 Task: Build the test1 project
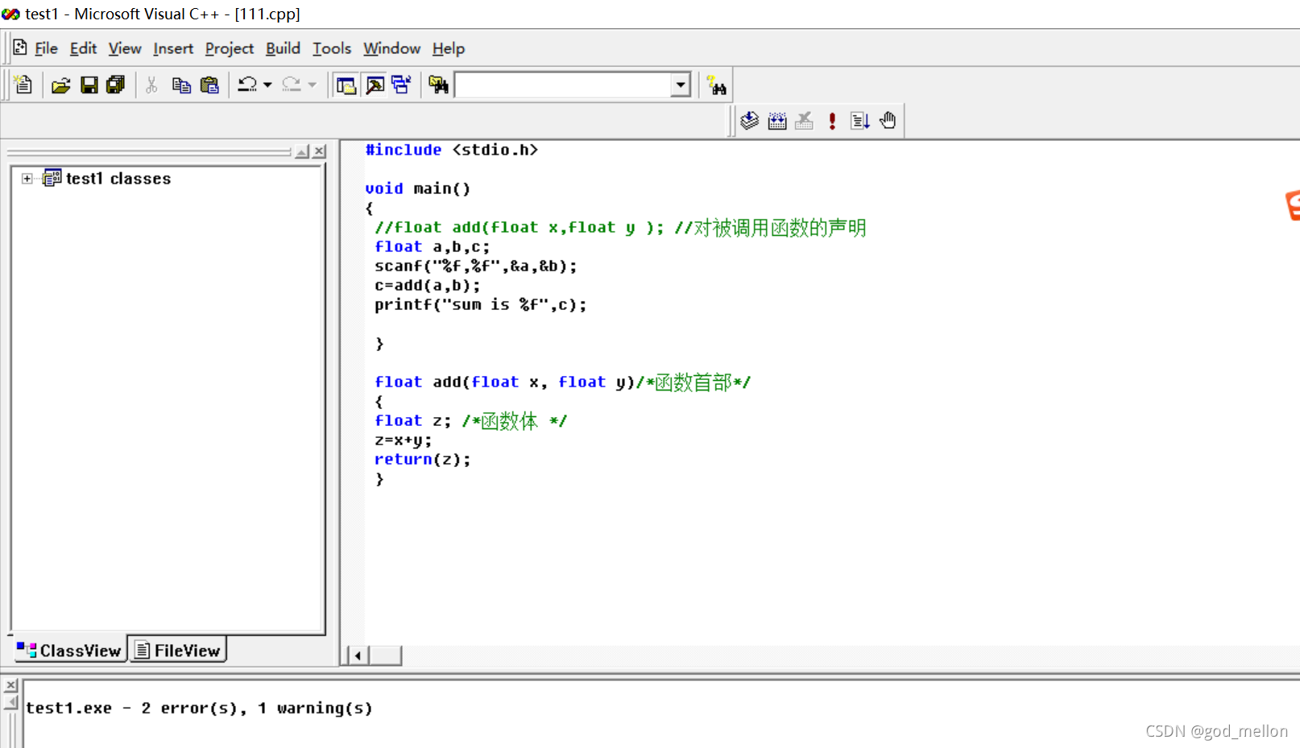[777, 121]
